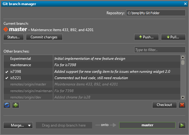Click the branch list scroll down arrow

(x=183, y=97)
